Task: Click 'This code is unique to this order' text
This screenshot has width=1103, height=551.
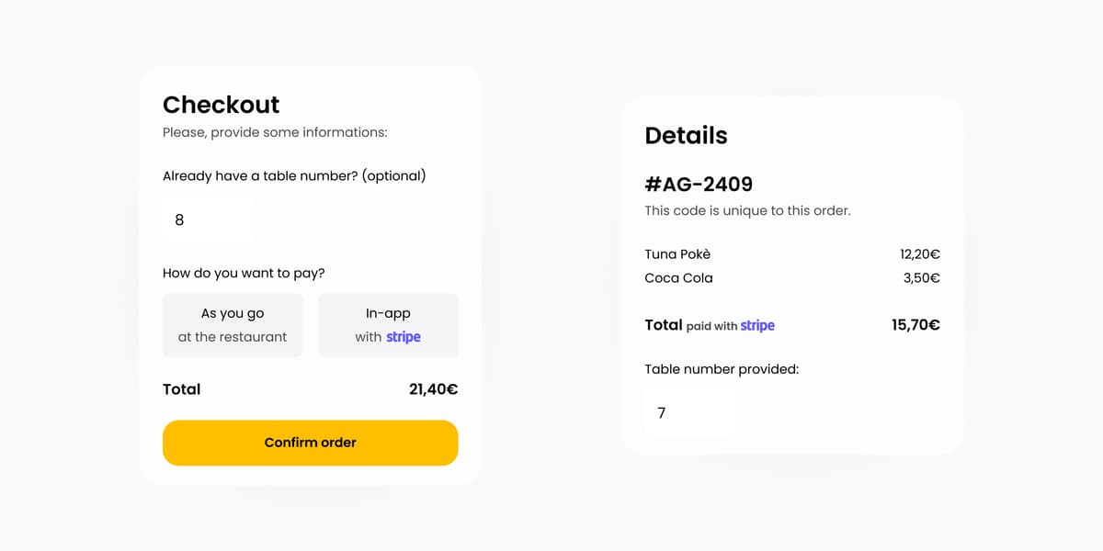Action: (747, 210)
